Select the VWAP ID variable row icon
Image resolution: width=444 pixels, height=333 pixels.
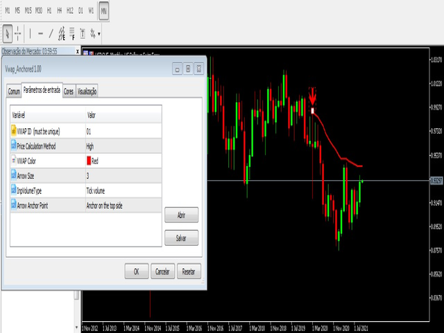(14, 131)
